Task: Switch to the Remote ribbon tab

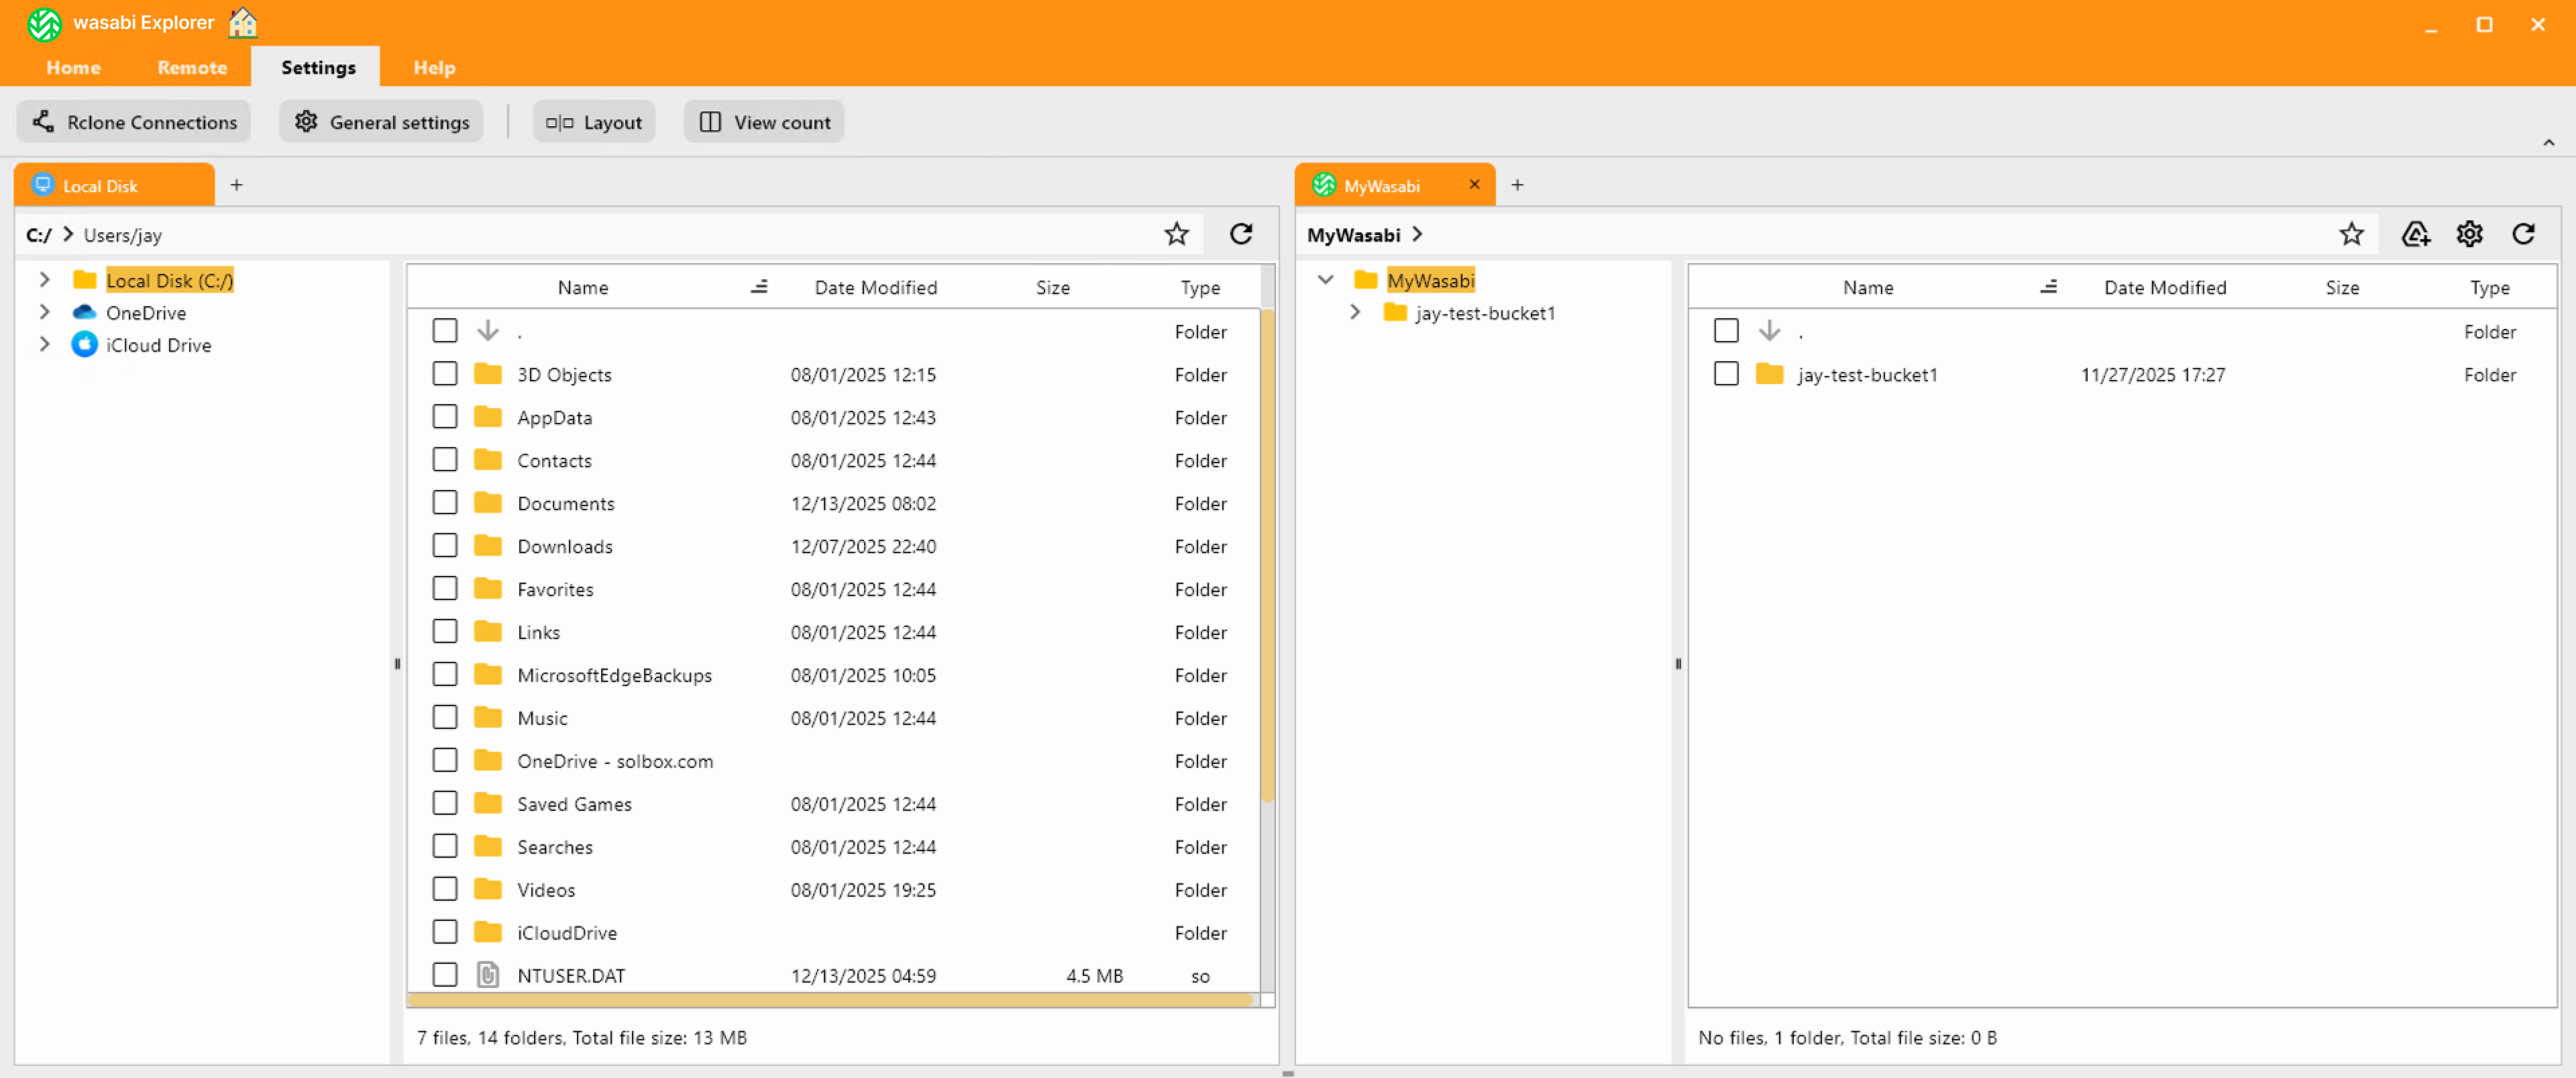Action: pos(192,68)
